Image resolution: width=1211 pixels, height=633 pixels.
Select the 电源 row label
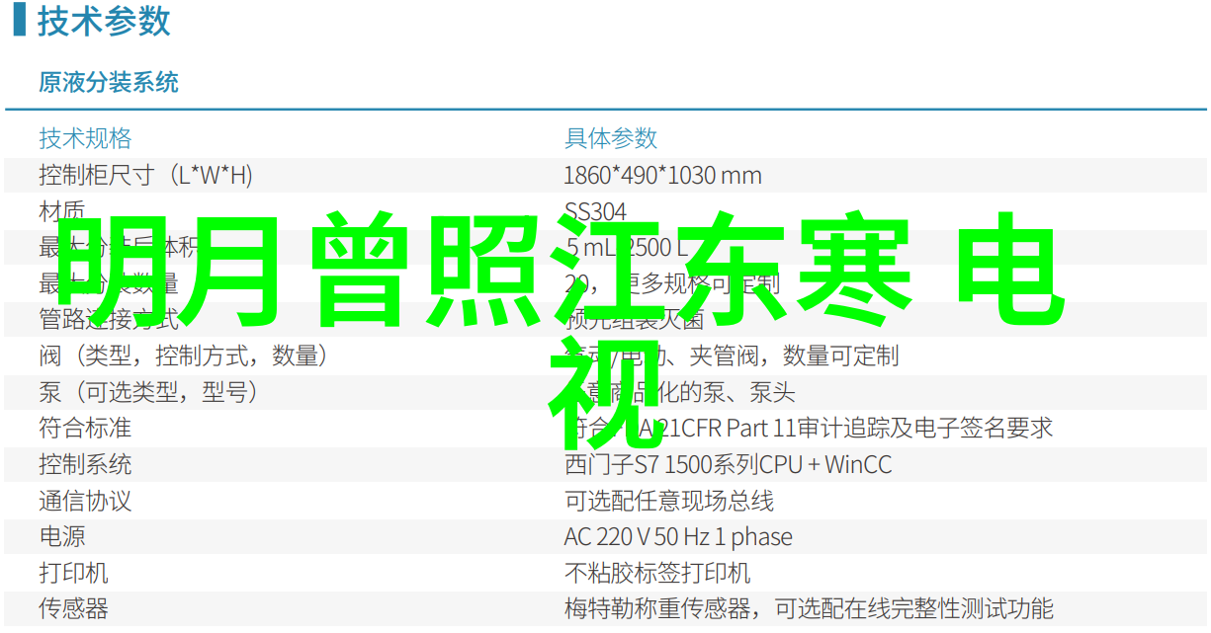[62, 537]
